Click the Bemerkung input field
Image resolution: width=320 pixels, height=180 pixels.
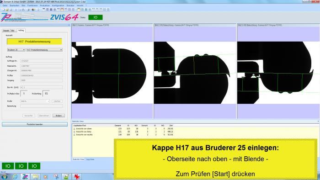point(42,106)
